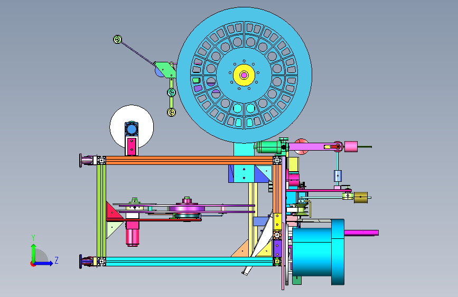Select the green vertical left frame post
Image resolution: width=458 pixels, height=297 pixels.
pos(101,211)
